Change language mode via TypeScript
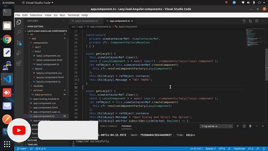Image resolution: width=268 pixels, height=151 pixels. [x=239, y=148]
